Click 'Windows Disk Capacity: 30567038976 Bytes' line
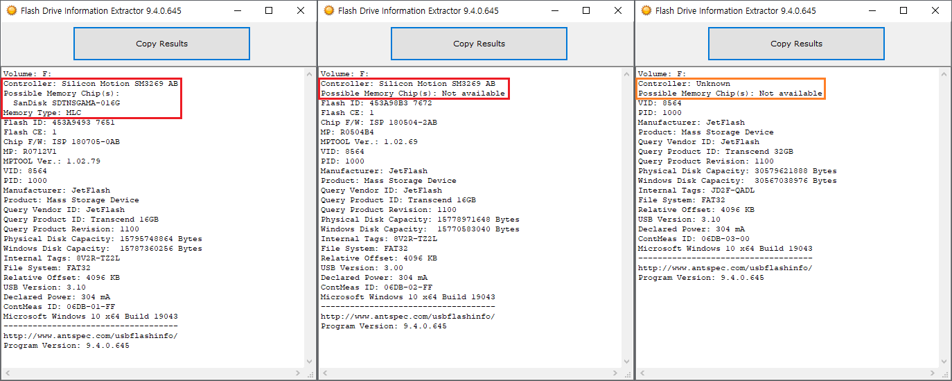952x381 pixels. pos(737,180)
